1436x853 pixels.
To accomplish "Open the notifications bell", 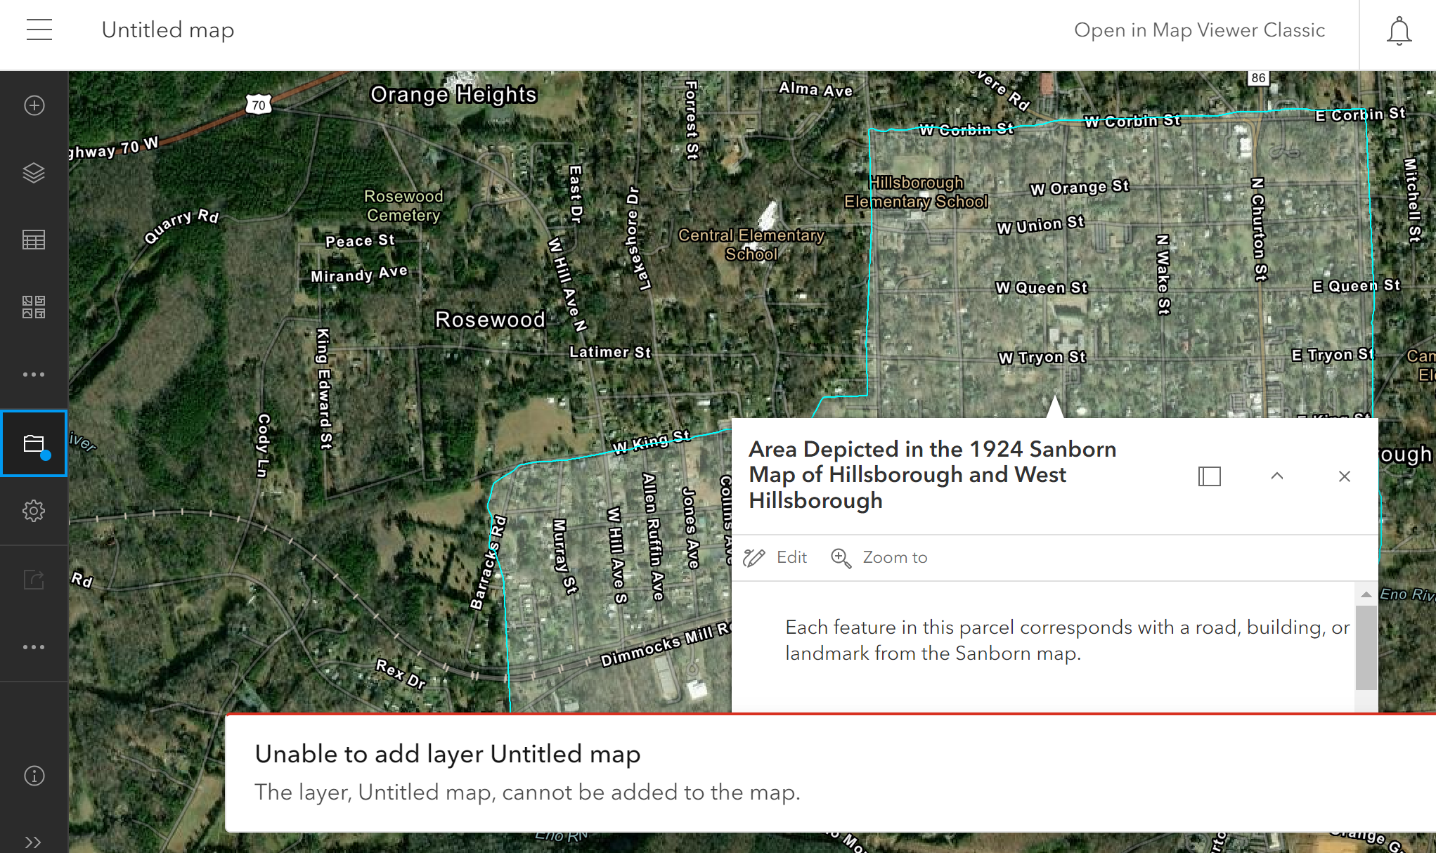I will pos(1399,30).
